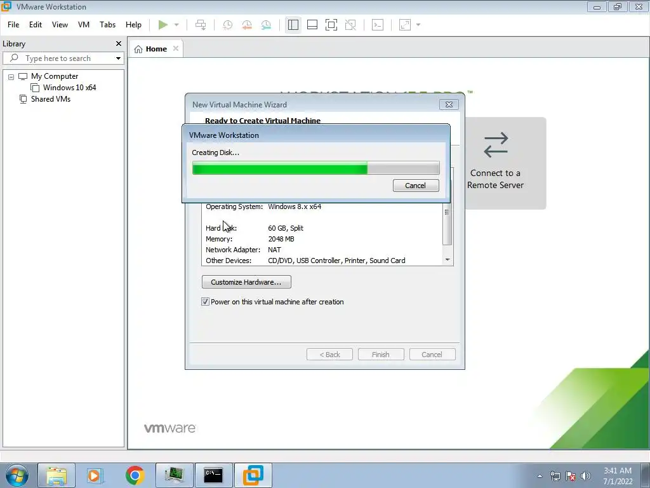This screenshot has height=488, width=650.
Task: Open the media player taskbar icon
Action: click(x=95, y=475)
